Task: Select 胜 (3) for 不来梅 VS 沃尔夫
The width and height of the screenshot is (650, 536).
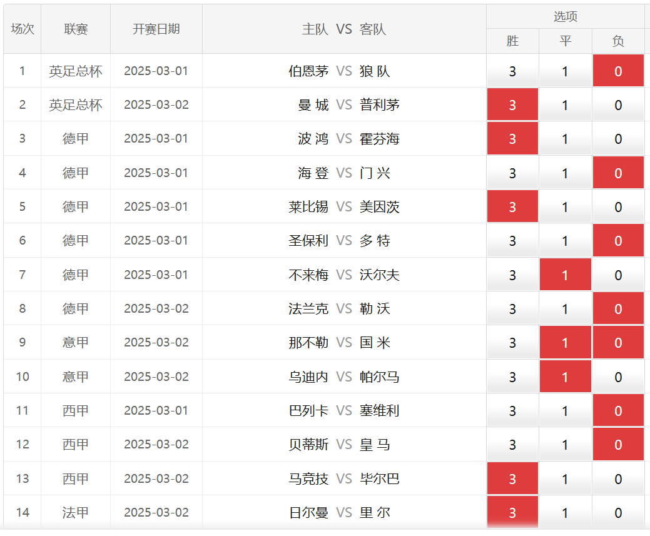Action: [x=512, y=275]
